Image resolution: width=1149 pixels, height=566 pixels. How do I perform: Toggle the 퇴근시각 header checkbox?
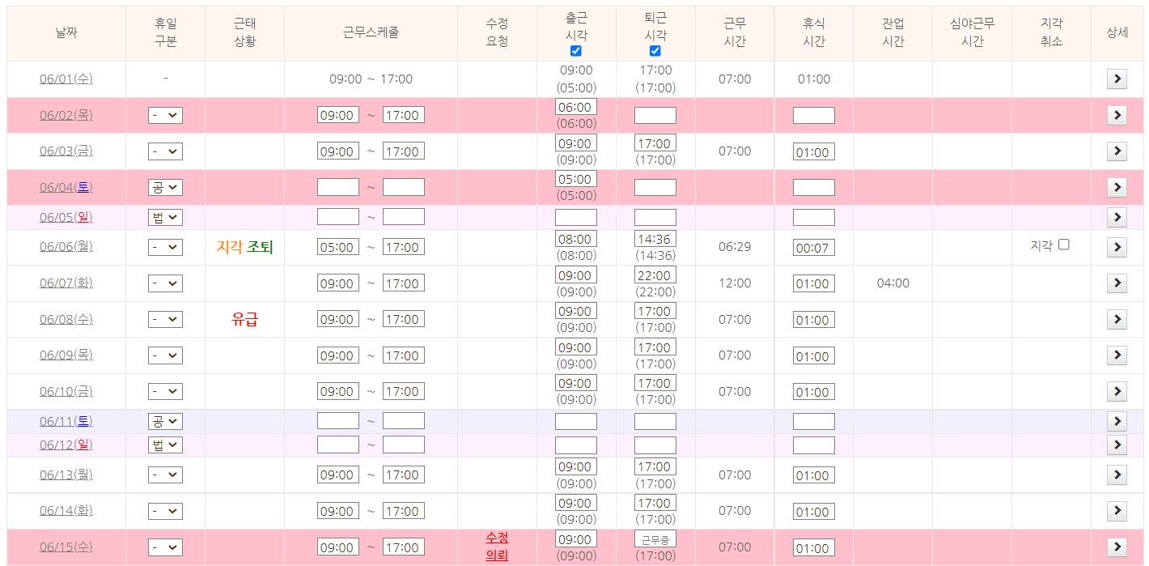pyautogui.click(x=655, y=51)
